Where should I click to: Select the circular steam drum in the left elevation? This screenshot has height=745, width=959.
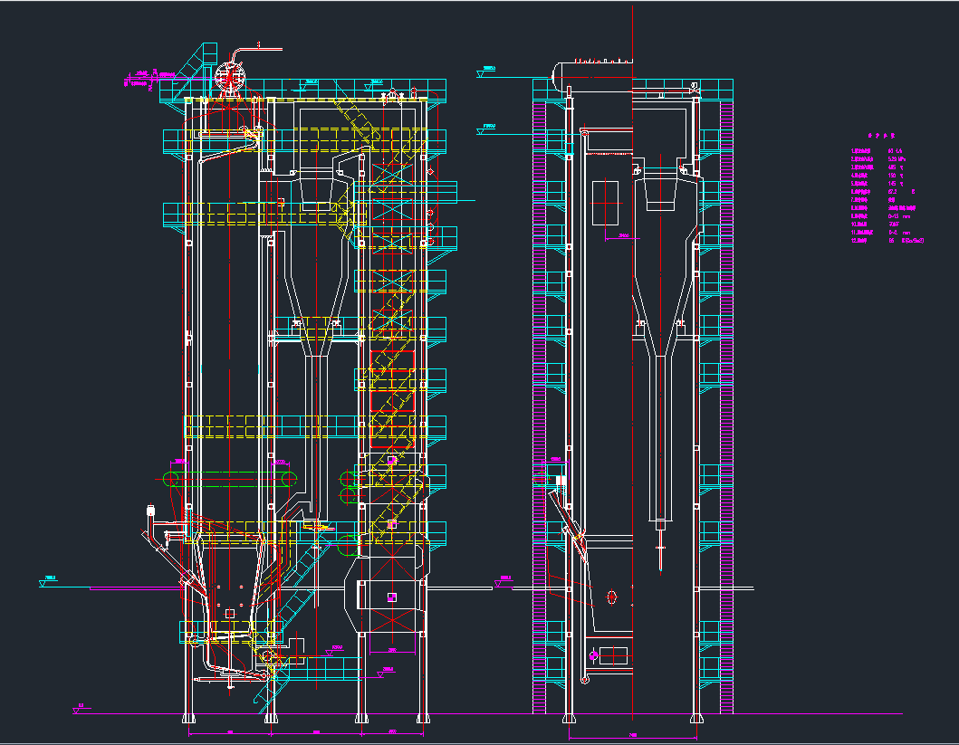(x=230, y=78)
